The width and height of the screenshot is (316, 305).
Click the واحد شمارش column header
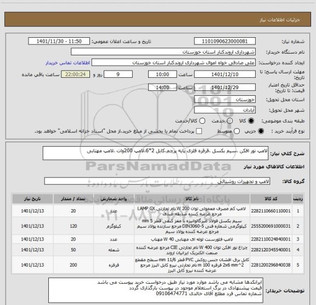coord(114,199)
